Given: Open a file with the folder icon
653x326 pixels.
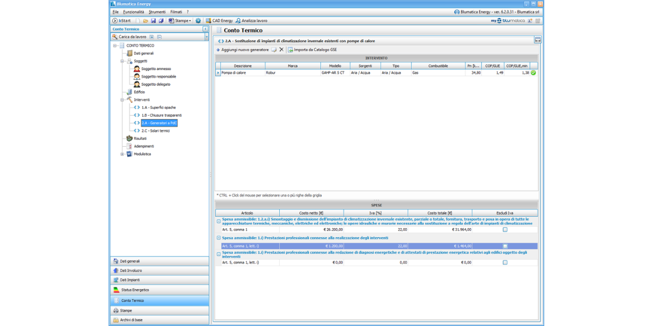Looking at the screenshot, I should [x=146, y=21].
